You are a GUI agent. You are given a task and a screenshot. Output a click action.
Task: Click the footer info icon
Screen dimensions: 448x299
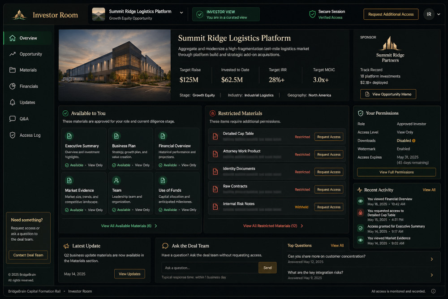[x=433, y=291]
